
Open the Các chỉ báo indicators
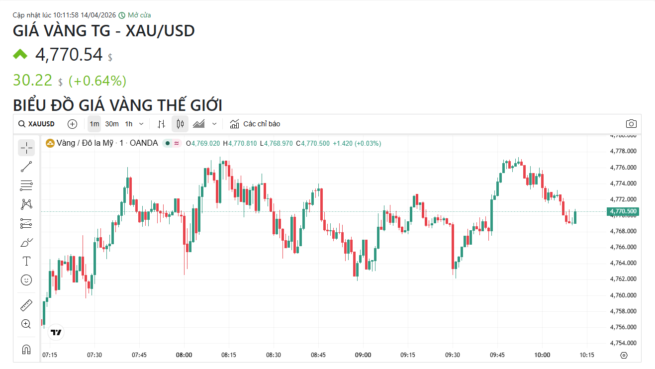(x=255, y=124)
